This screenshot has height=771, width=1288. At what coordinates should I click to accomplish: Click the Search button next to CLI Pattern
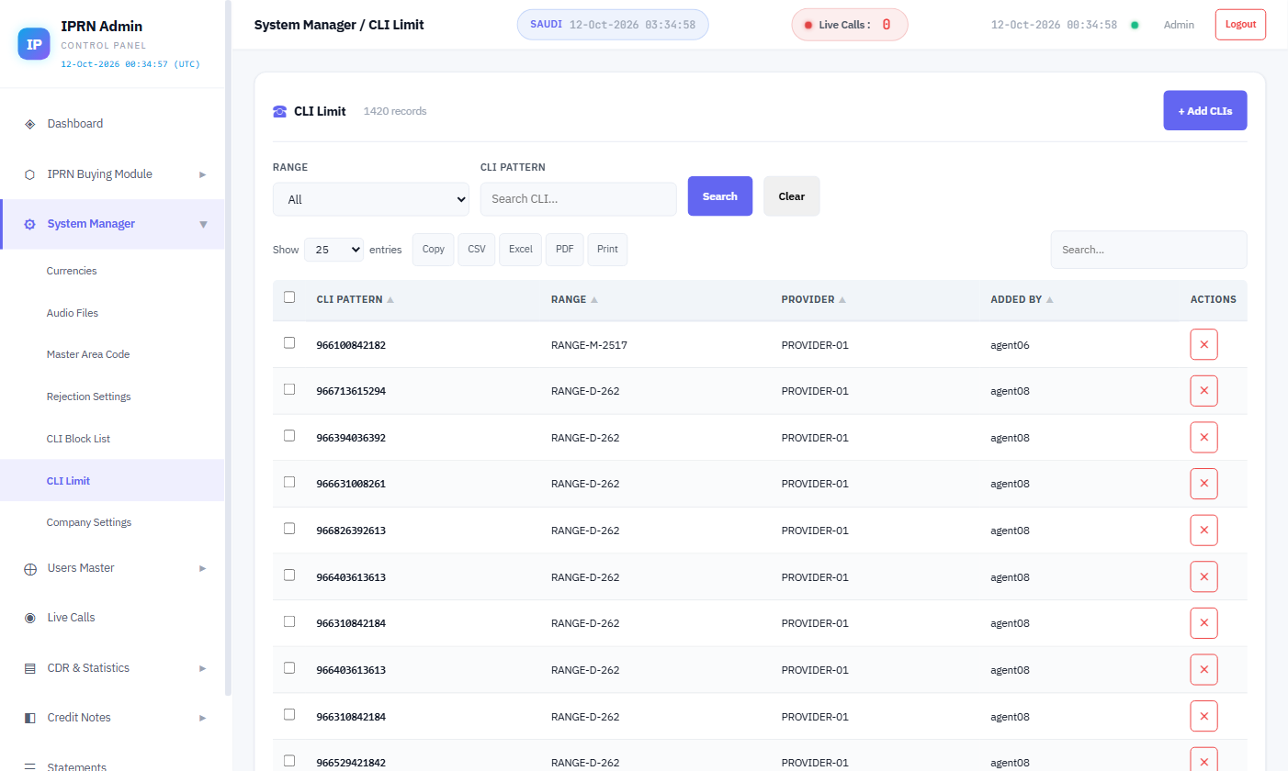tap(720, 196)
